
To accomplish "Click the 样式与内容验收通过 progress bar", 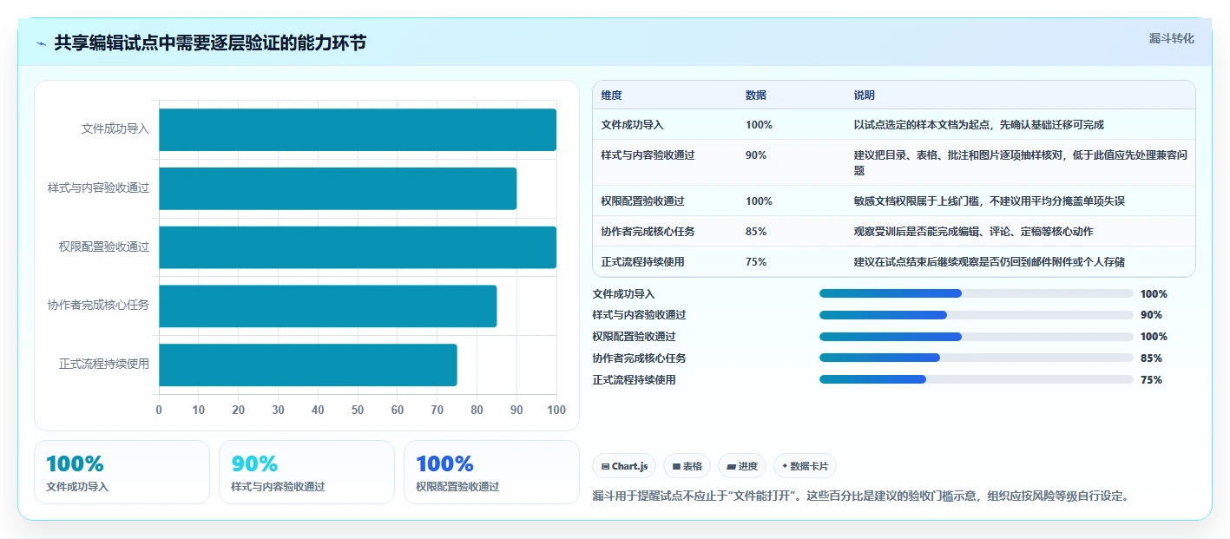I will click(977, 315).
